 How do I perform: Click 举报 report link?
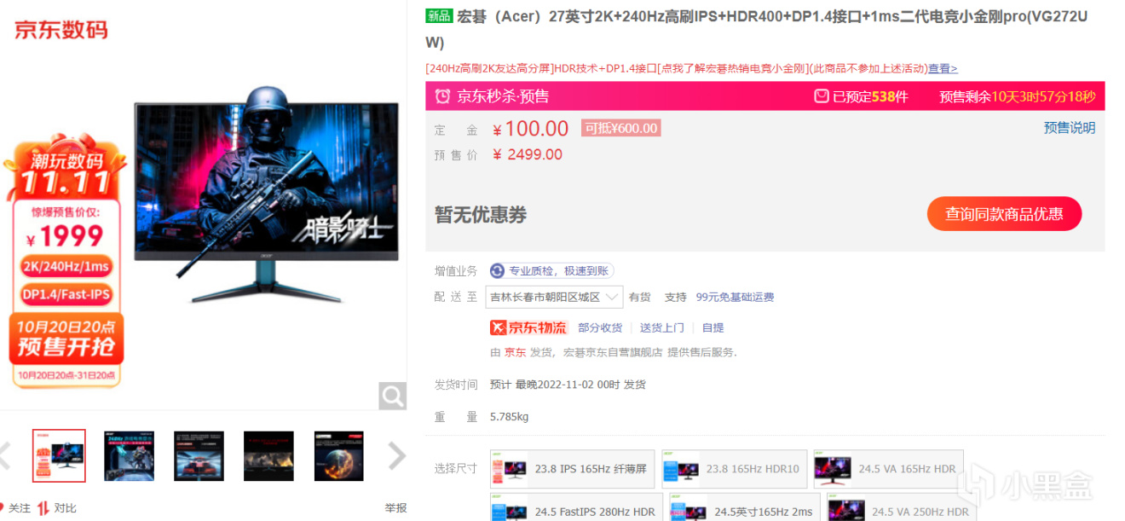(x=395, y=508)
